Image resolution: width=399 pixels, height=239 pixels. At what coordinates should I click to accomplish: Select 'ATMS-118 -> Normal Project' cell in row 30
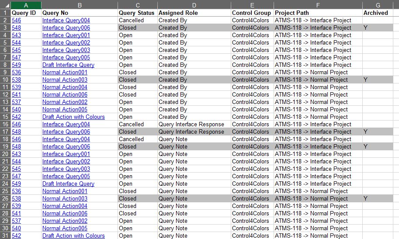pos(318,229)
